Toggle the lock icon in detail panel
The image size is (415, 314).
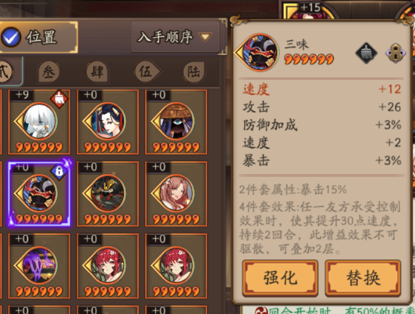(395, 53)
